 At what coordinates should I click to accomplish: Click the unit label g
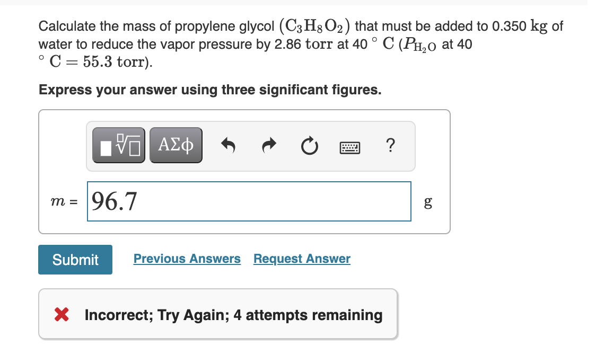coord(428,202)
